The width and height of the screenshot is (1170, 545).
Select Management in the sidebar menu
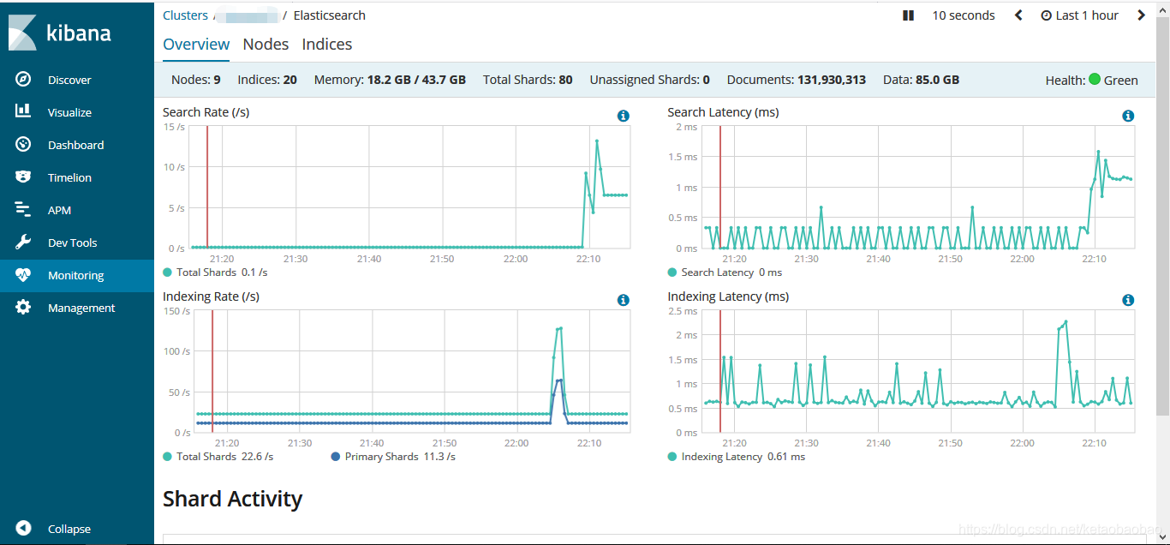click(81, 308)
